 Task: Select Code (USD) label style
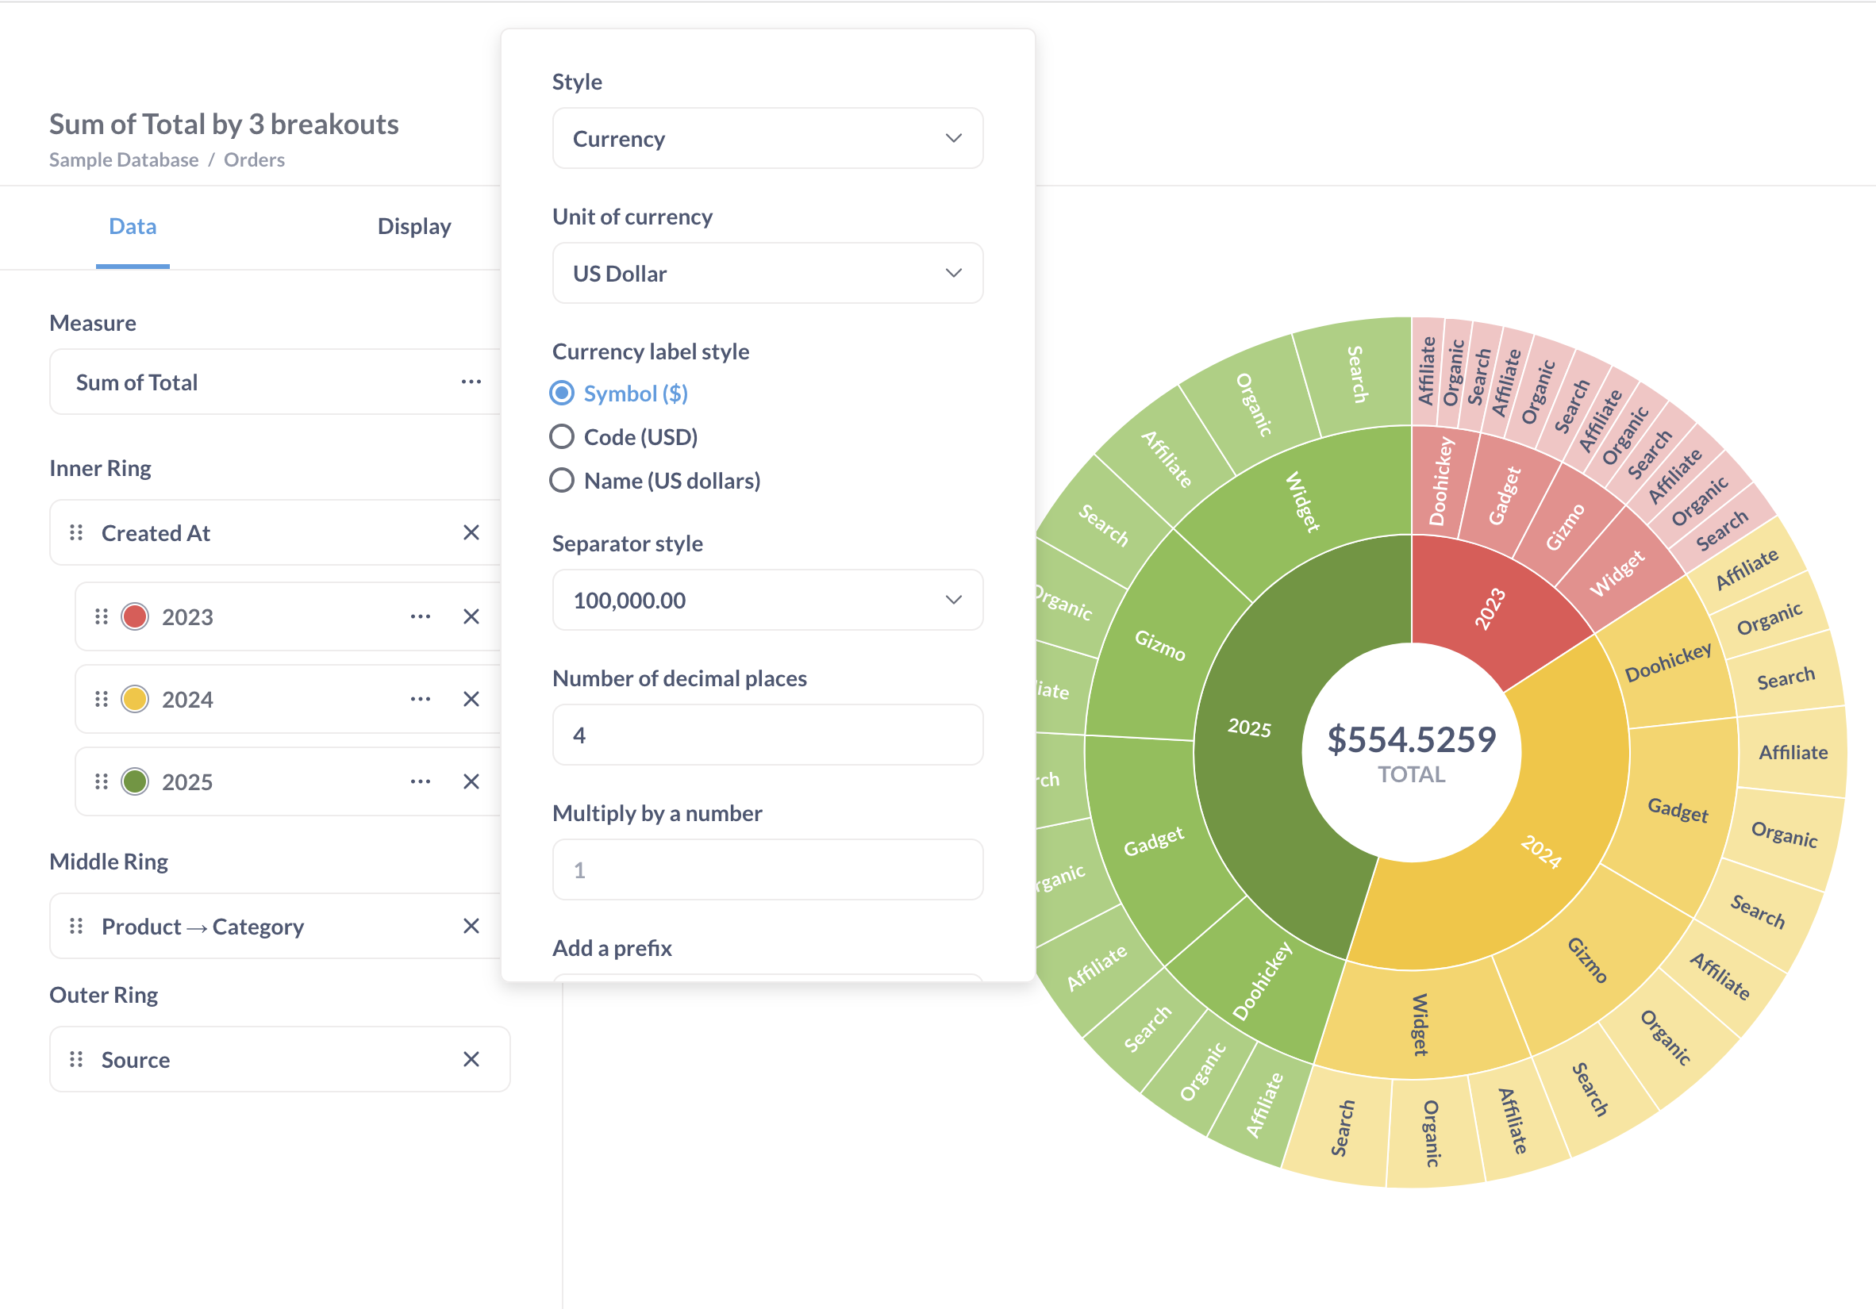click(561, 437)
